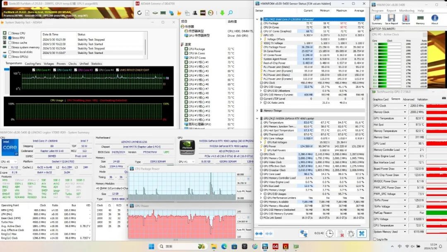Enable the Stress cache checkbox

click(x=10, y=43)
